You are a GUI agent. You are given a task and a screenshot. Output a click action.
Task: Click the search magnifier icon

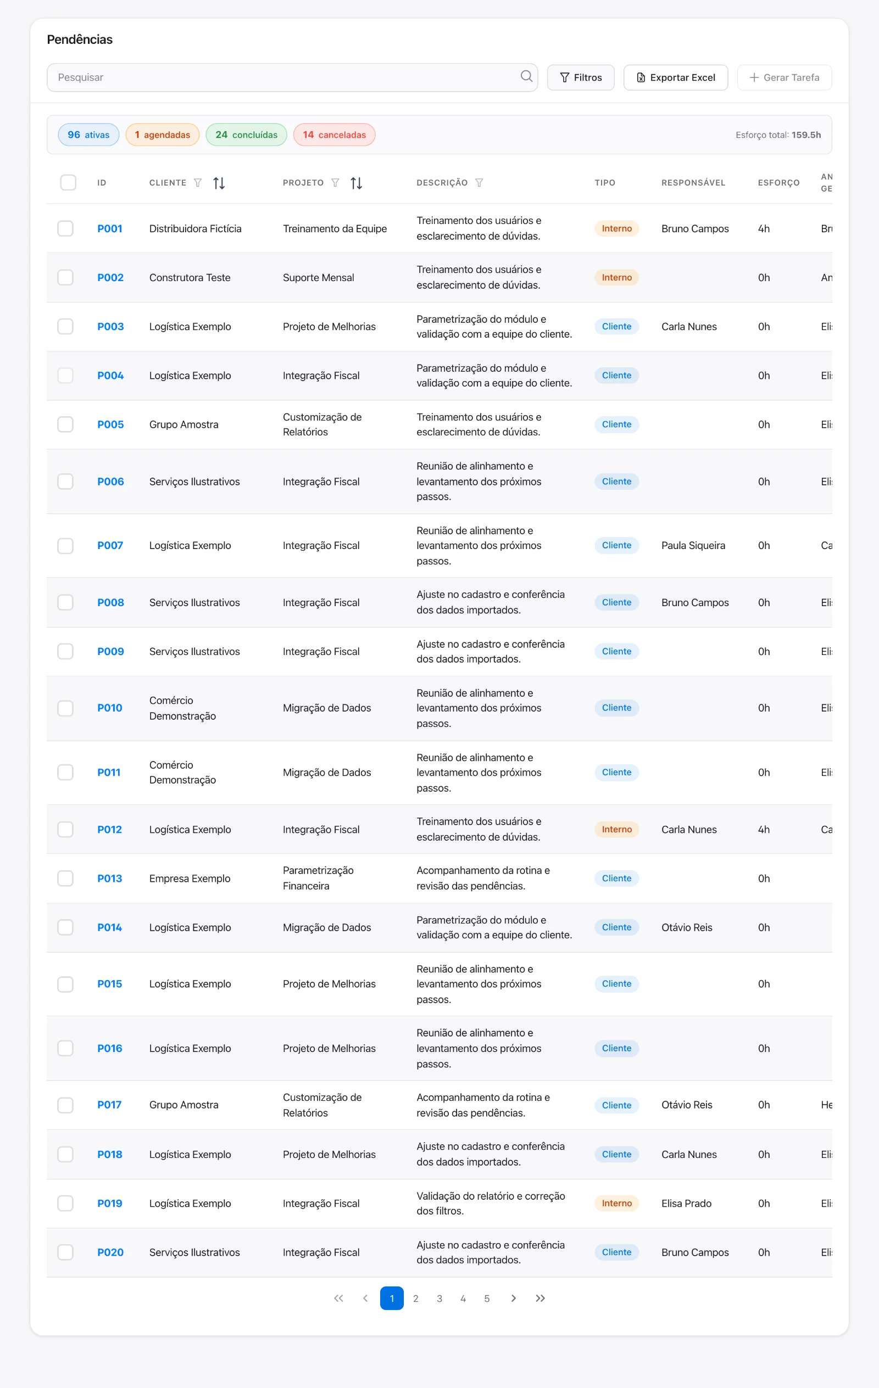click(526, 77)
